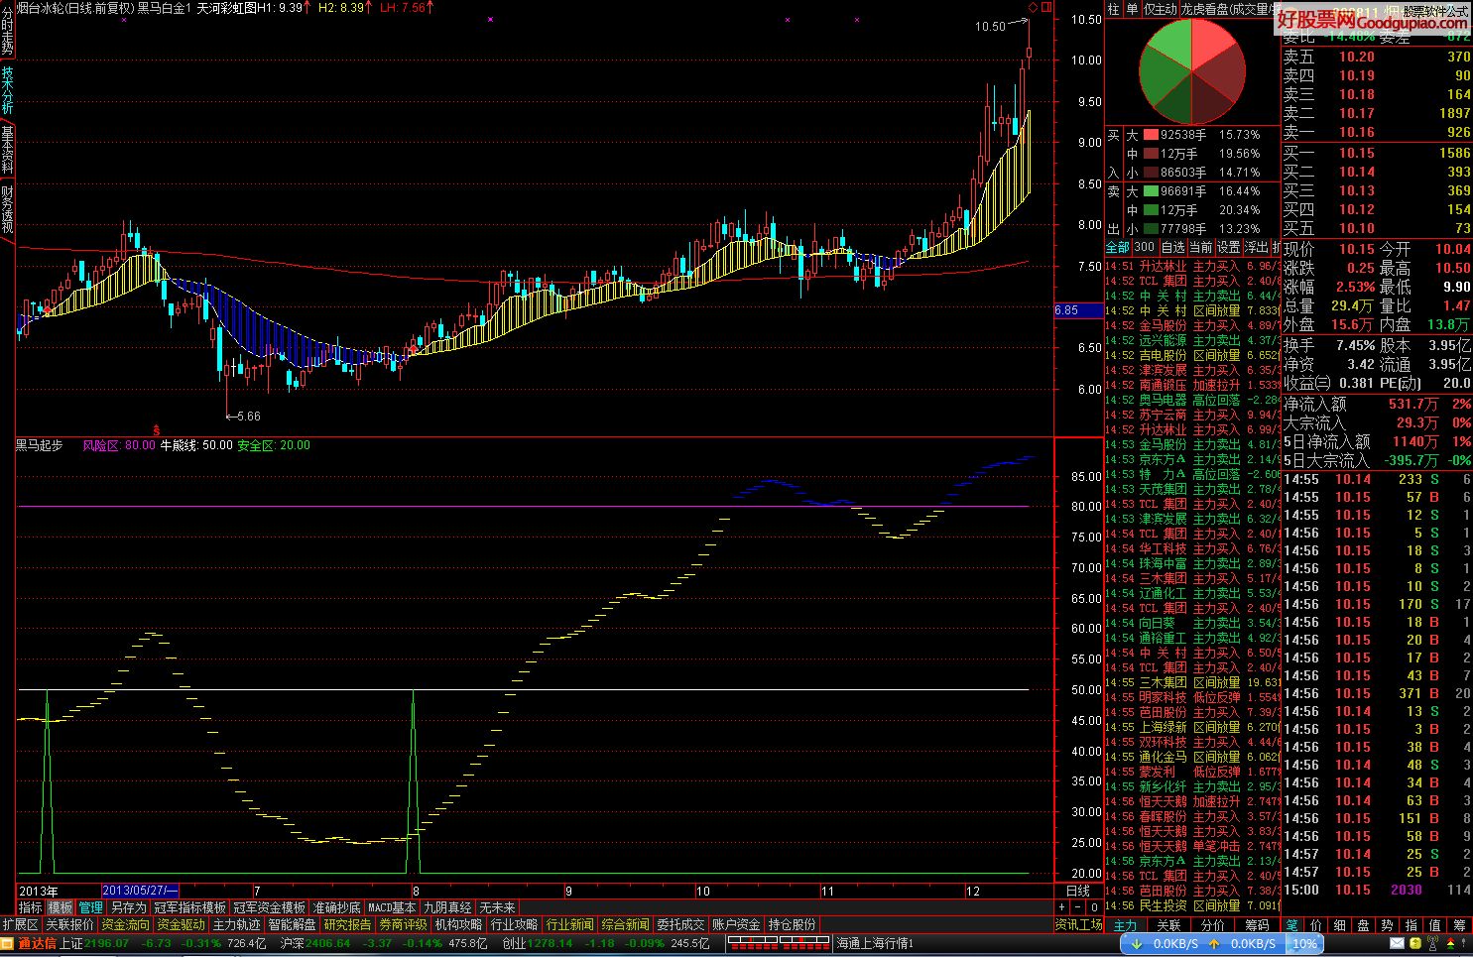This screenshot has width=1473, height=957.
Task: Select the 笔 tick tab
Action: [x=1292, y=925]
